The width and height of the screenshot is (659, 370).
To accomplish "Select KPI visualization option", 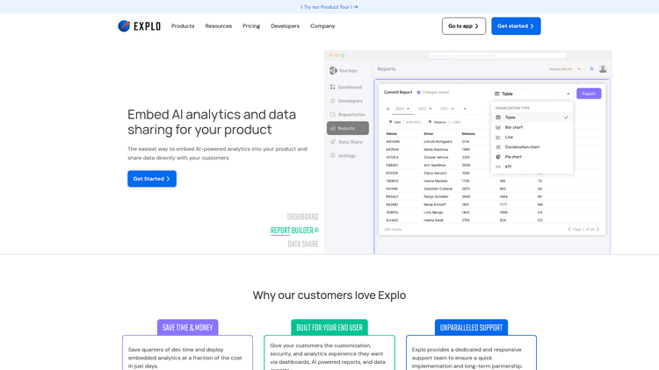I will (532, 167).
